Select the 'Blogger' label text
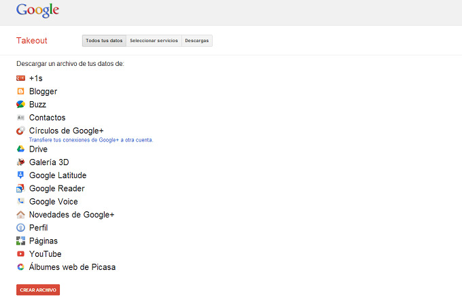462x297 pixels. (x=43, y=92)
